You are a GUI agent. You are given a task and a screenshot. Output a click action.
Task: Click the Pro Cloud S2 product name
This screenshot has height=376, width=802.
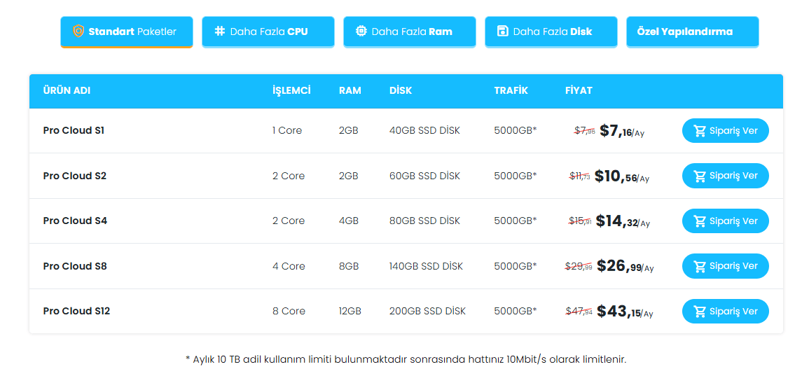(x=75, y=176)
